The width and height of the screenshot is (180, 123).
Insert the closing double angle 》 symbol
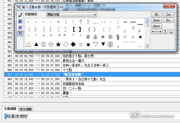pos(94,30)
